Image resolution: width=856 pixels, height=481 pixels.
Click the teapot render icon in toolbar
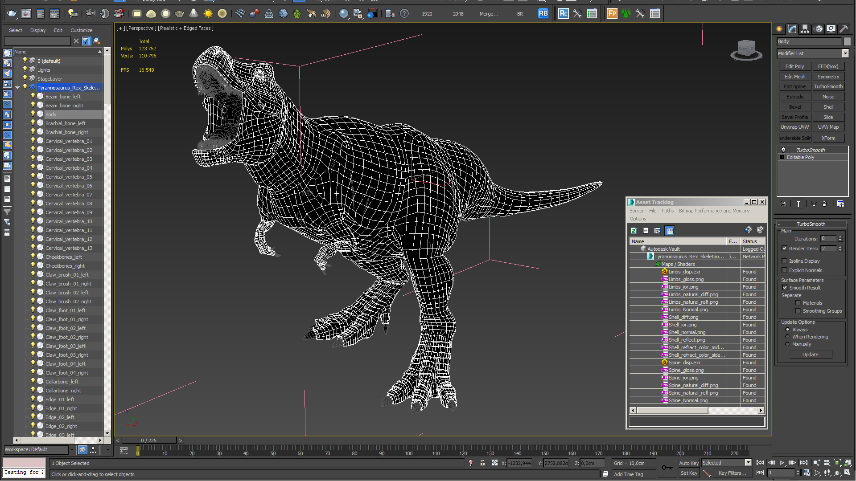(12, 14)
